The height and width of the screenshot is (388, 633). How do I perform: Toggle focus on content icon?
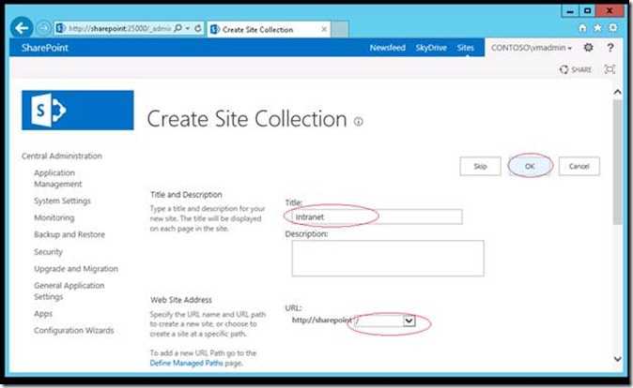pyautogui.click(x=610, y=69)
